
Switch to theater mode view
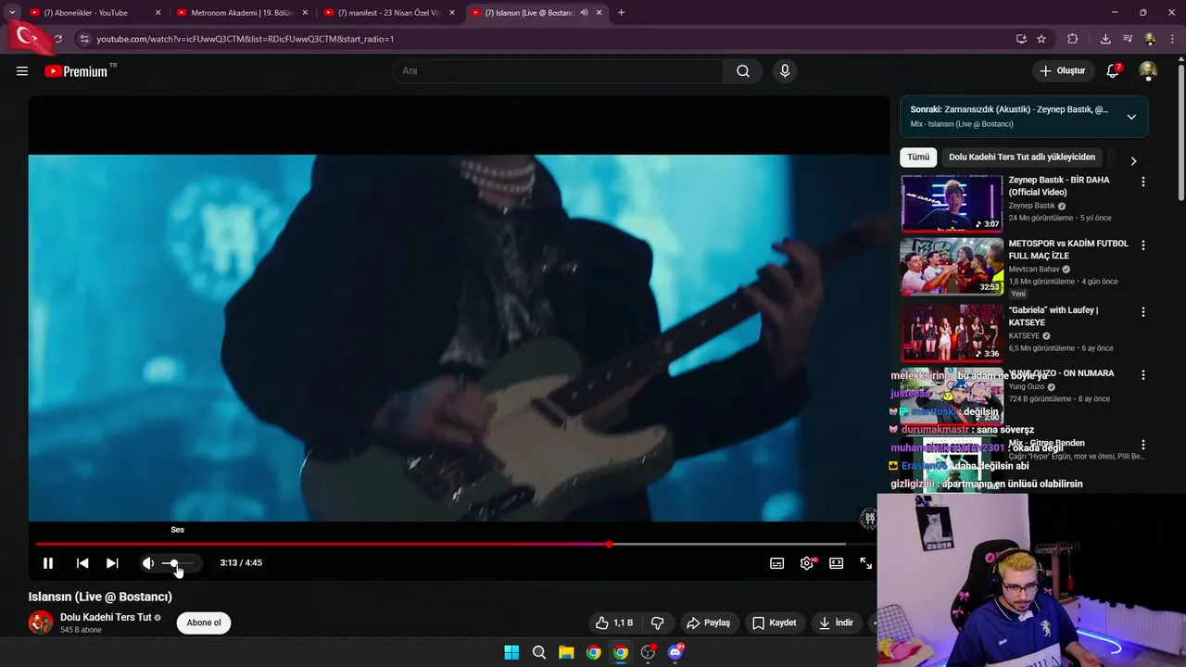(x=836, y=562)
